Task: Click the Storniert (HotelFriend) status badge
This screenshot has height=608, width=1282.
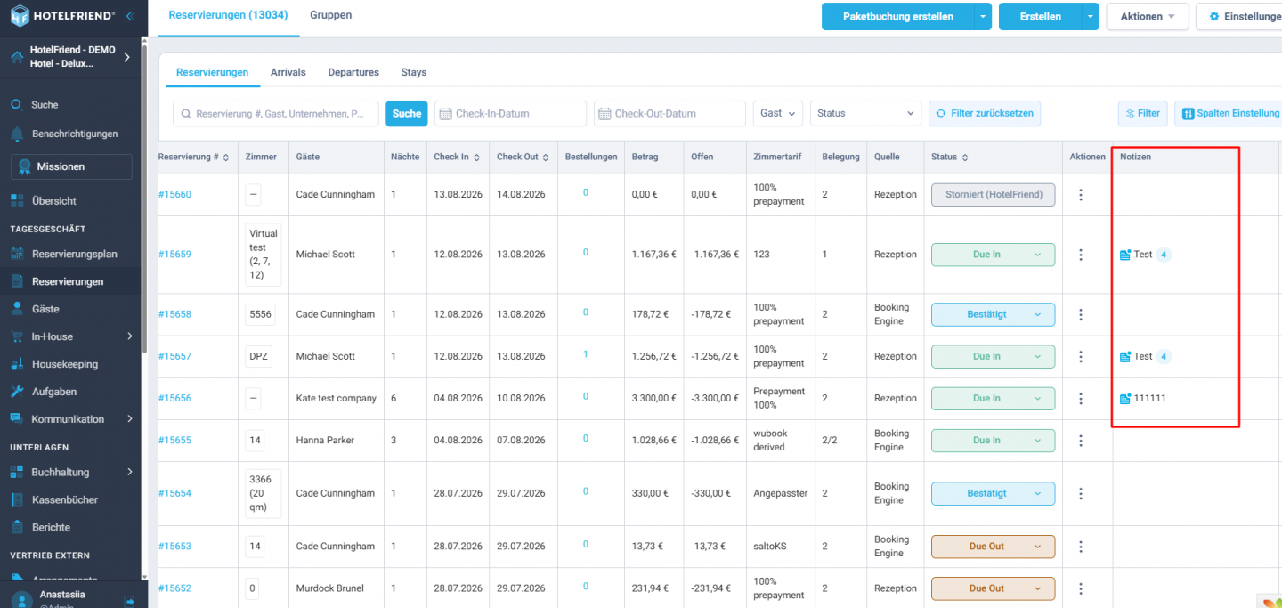Action: click(x=993, y=194)
